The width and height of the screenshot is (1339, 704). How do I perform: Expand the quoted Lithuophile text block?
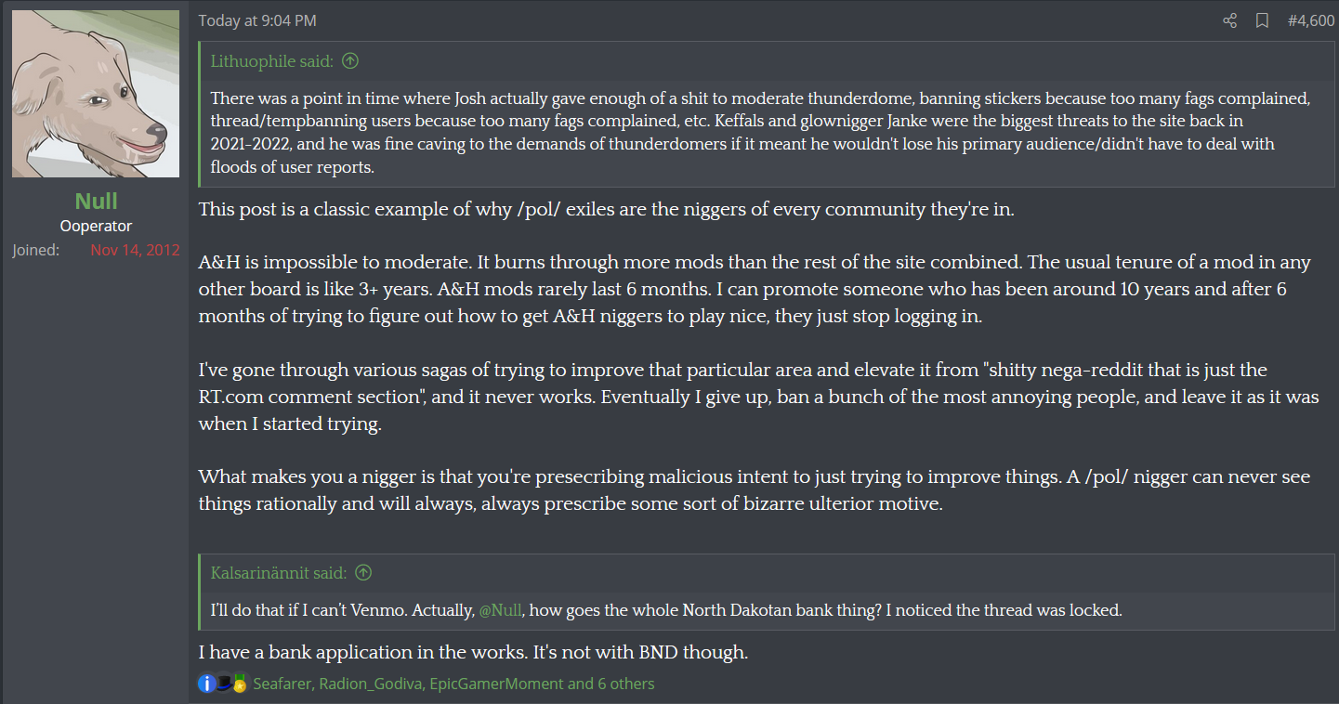(768, 132)
